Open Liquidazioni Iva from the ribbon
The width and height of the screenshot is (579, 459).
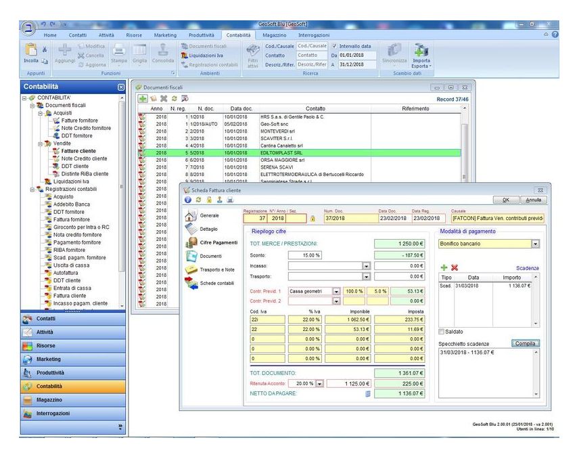202,56
